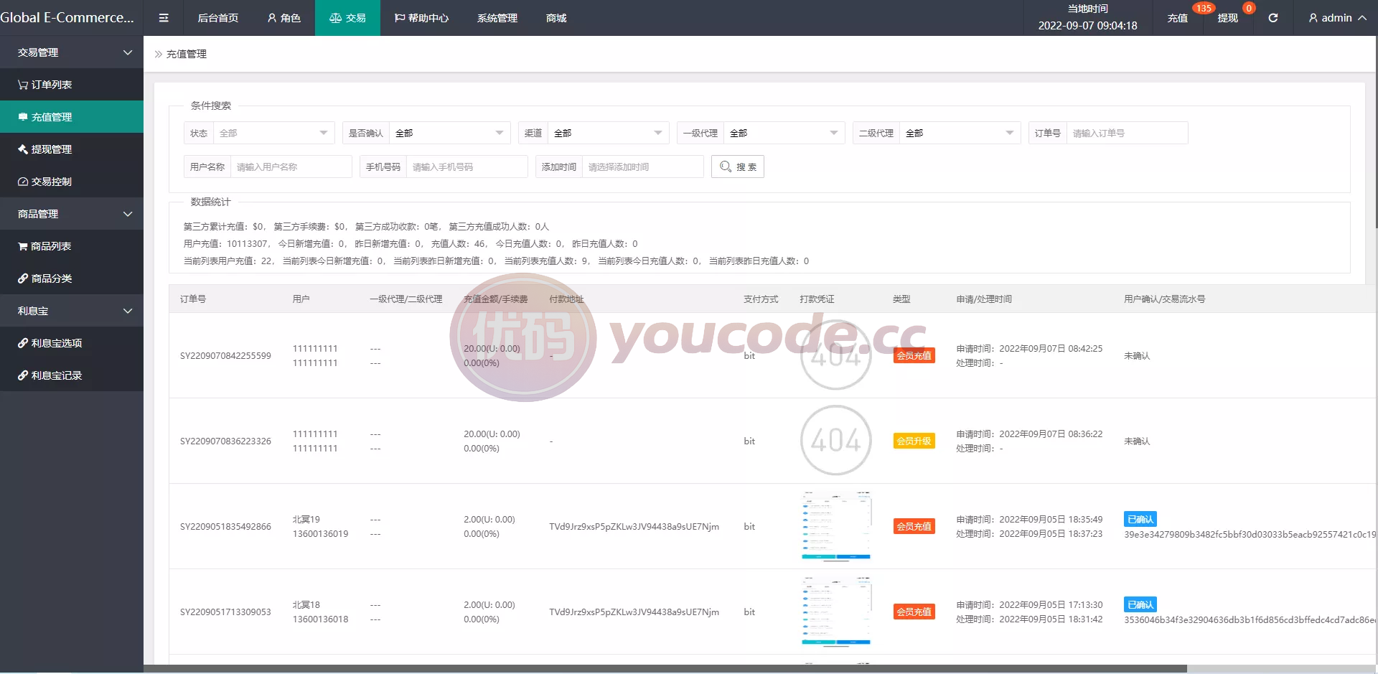Image resolution: width=1378 pixels, height=674 pixels.
Task: Click the 手机号码 input field
Action: pos(467,167)
